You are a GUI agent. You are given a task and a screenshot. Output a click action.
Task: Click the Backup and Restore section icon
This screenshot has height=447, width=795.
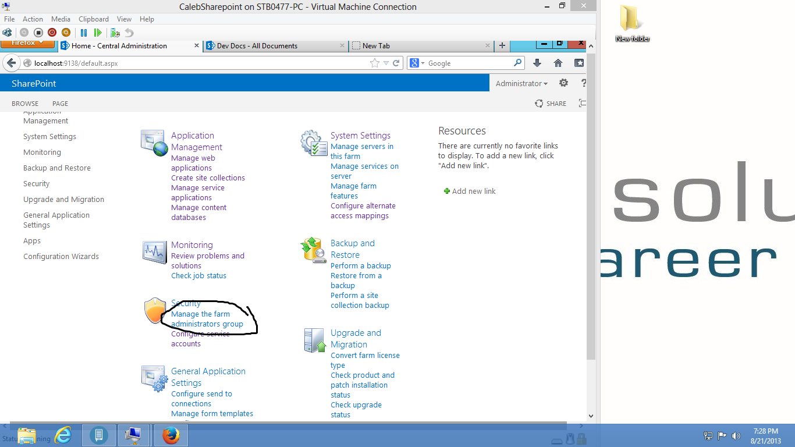point(314,250)
